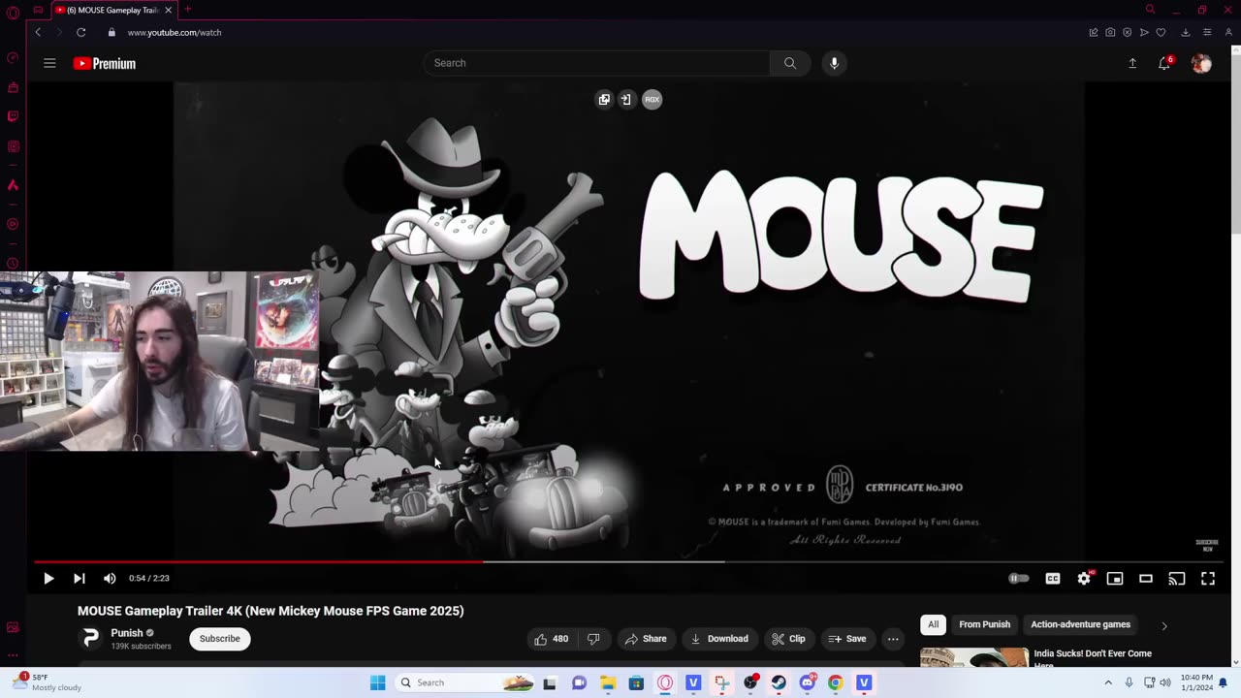
Task: Open the India Sucks recommended video thumbnail
Action: [974, 657]
